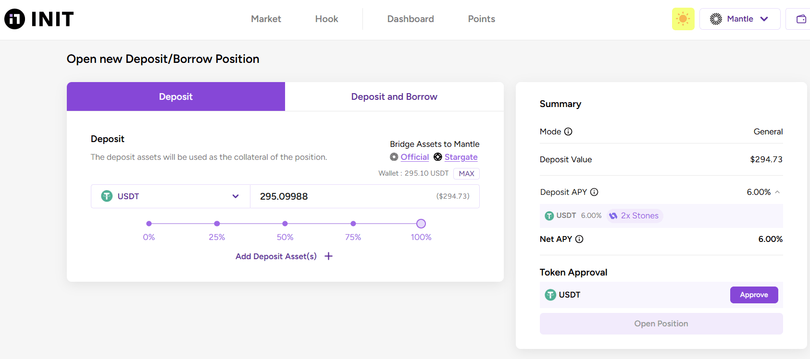Viewport: 810px width, 359px height.
Task: Click the INIT logo icon
Action: [x=15, y=19]
